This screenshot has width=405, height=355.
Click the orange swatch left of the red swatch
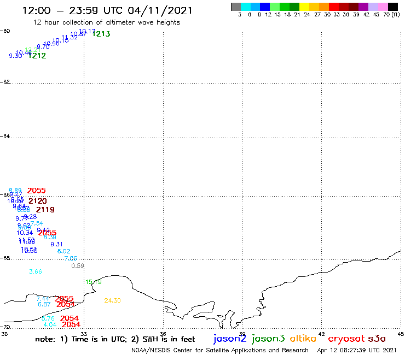point(324,7)
